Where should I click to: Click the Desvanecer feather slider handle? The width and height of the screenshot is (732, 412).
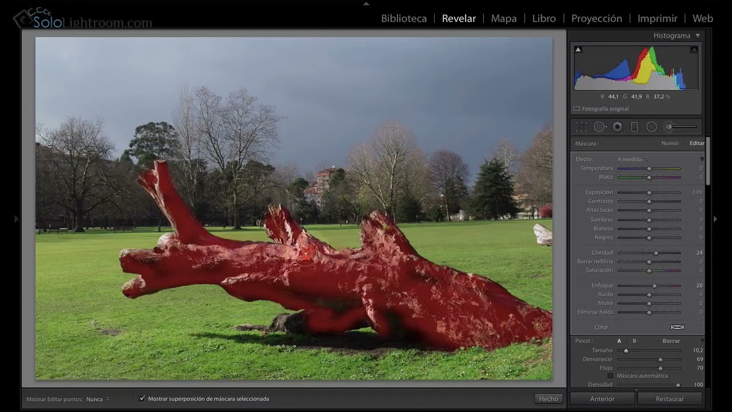pyautogui.click(x=661, y=359)
